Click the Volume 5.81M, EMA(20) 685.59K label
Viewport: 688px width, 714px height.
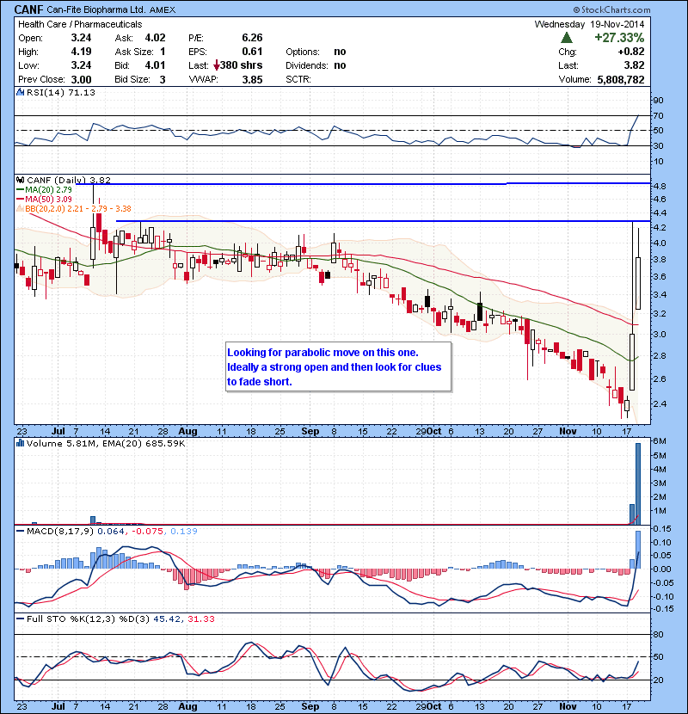(106, 443)
